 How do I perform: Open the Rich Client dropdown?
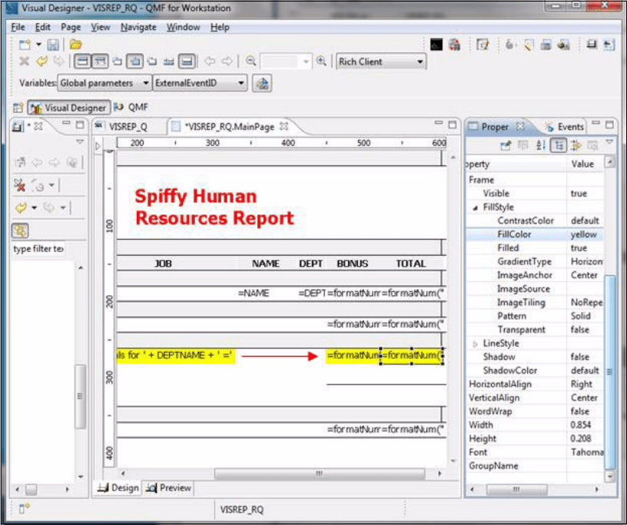click(x=381, y=61)
